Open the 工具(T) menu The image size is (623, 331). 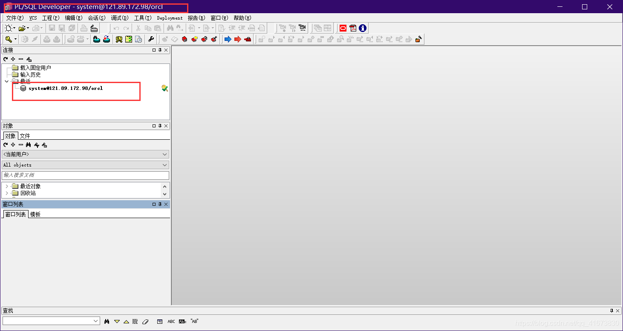143,18
